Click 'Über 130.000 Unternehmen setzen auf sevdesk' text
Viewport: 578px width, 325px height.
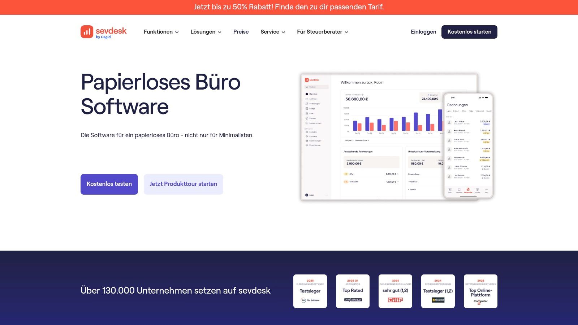point(176,291)
